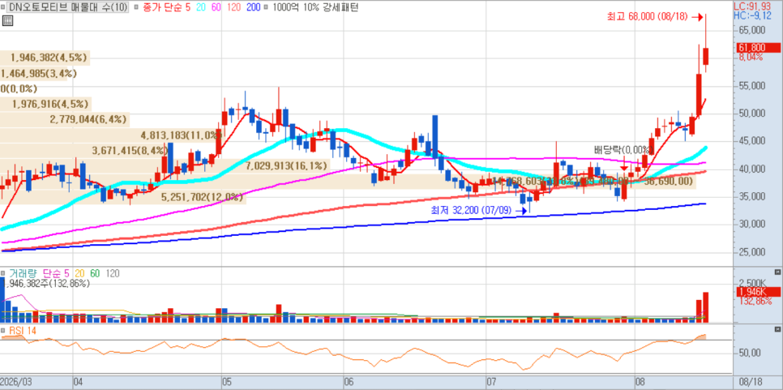Click the 최저 32,200 (07/09) low marker

click(479, 210)
